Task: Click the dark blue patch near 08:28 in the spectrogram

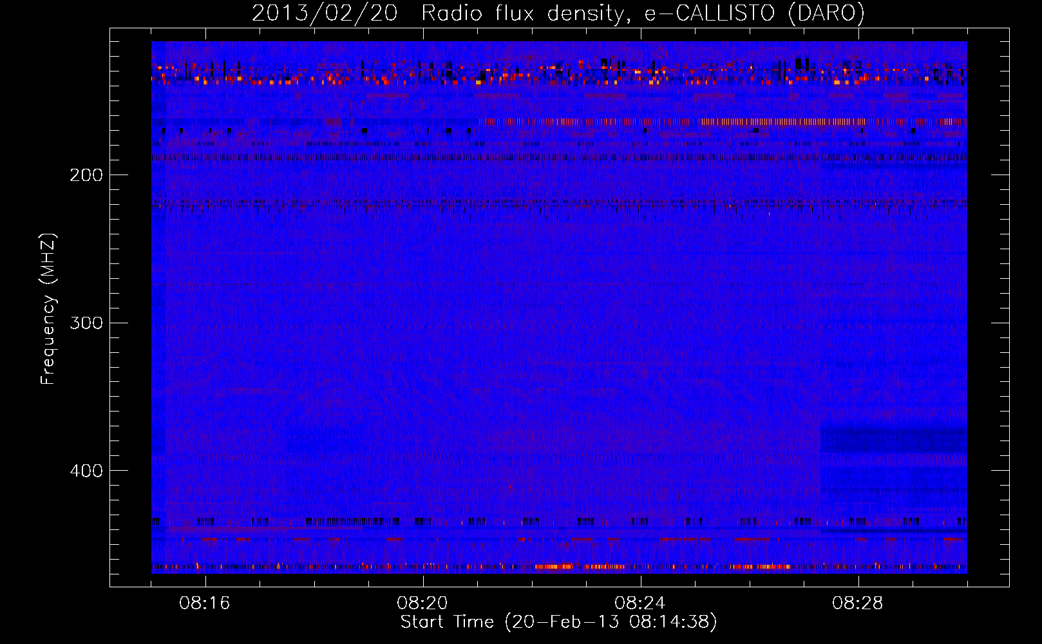Action: click(893, 440)
